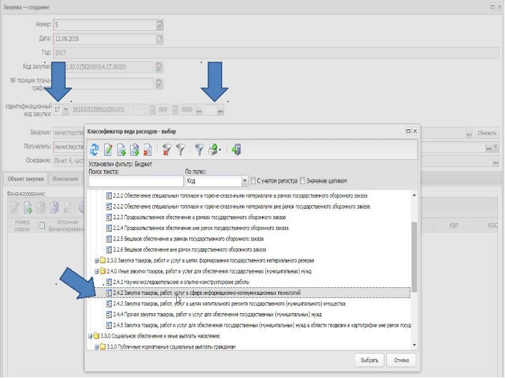This screenshot has width=505, height=378.
Task: Enable the С учетом регистра checkbox
Action: (253, 181)
